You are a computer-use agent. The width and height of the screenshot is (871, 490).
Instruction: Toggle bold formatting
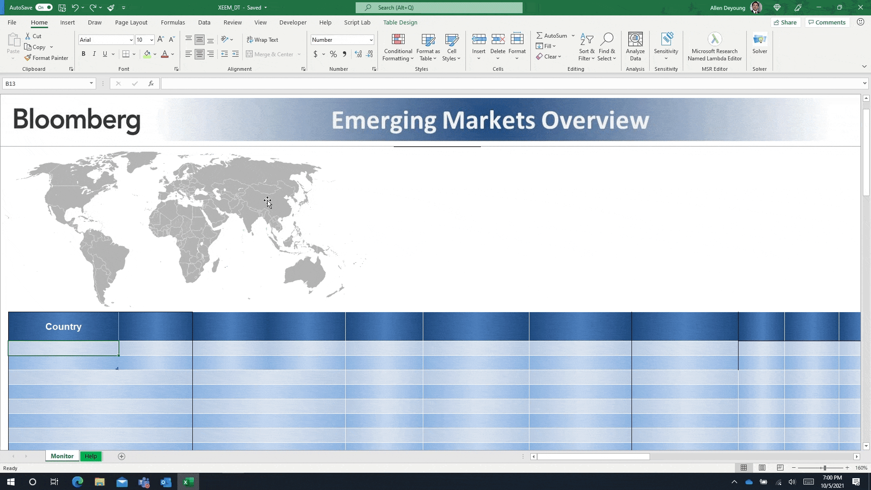(x=83, y=54)
